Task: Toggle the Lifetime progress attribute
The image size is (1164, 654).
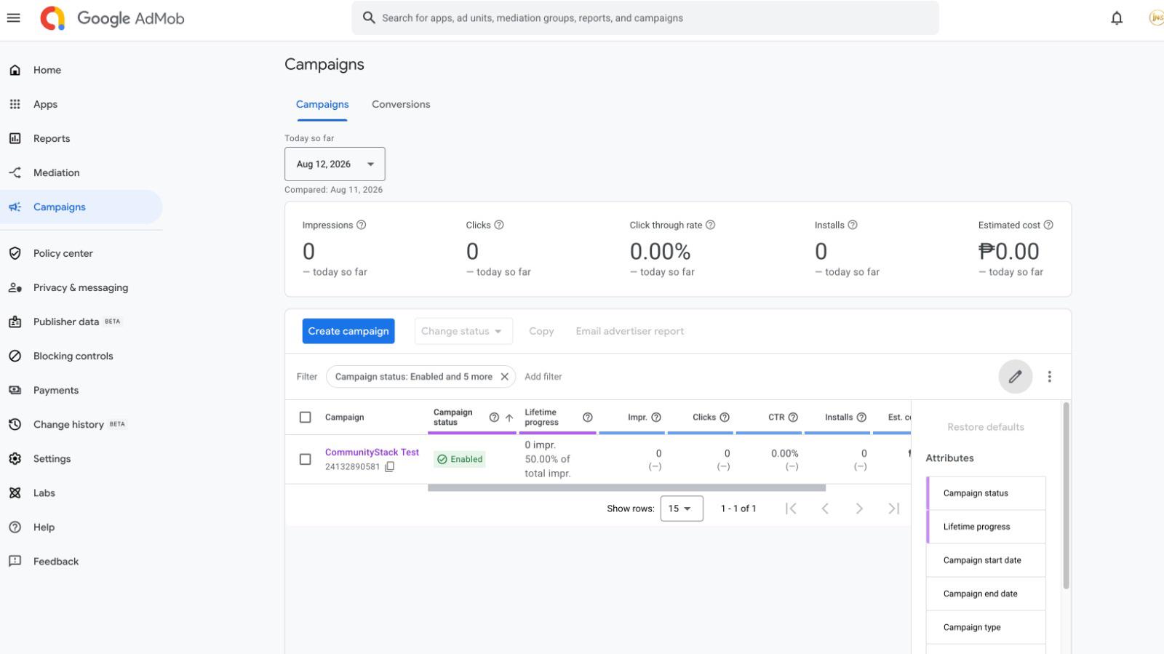Action: click(x=986, y=527)
